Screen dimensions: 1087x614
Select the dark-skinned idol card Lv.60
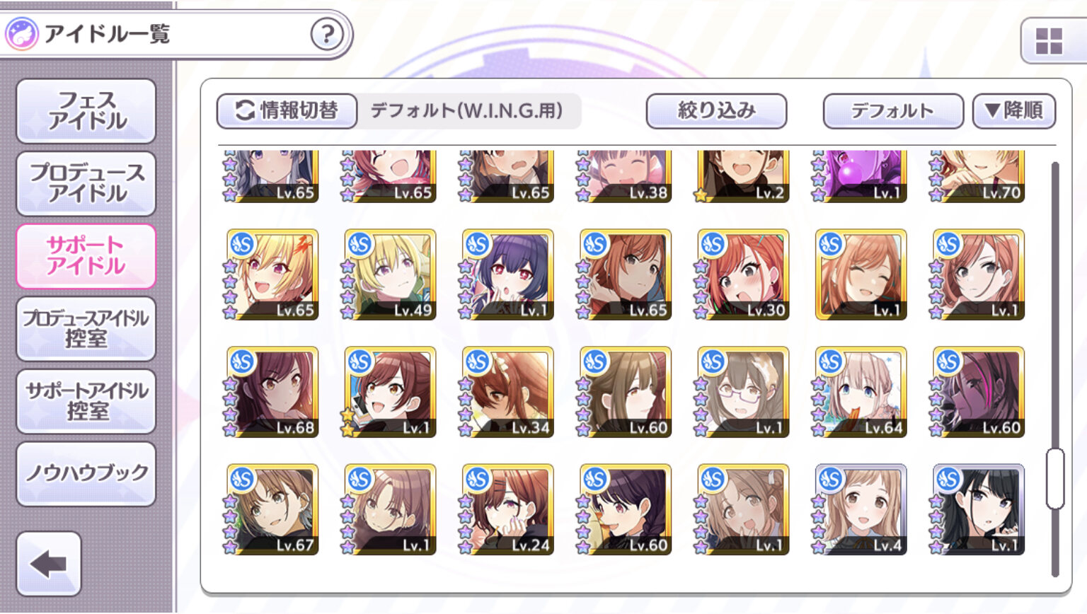pos(978,392)
